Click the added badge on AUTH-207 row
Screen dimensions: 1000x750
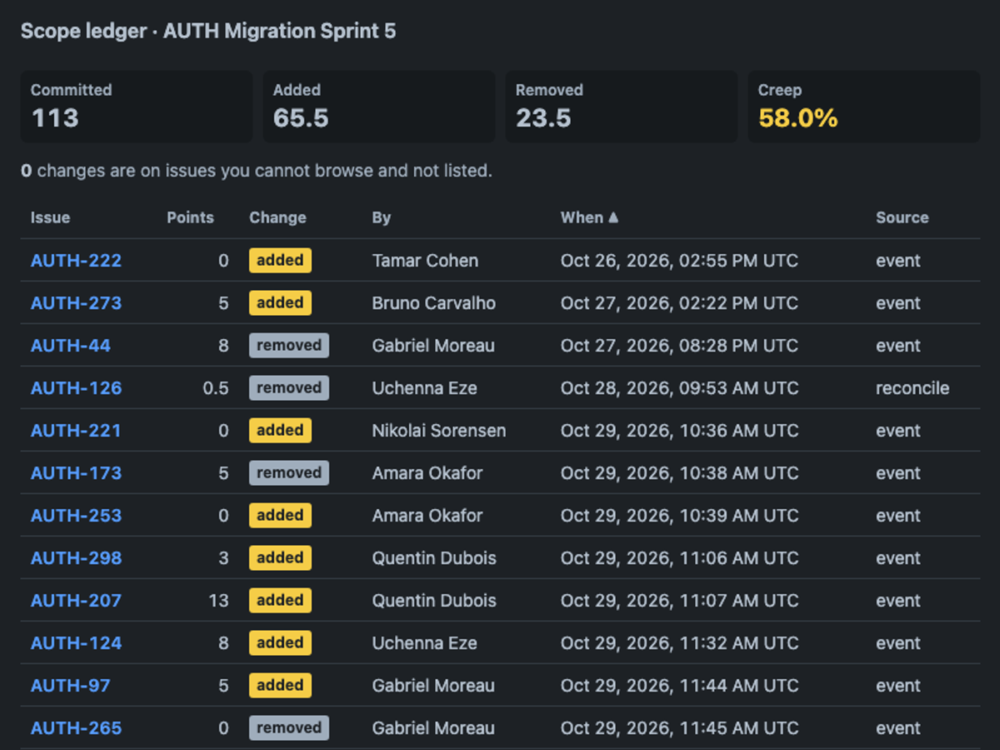pyautogui.click(x=280, y=601)
